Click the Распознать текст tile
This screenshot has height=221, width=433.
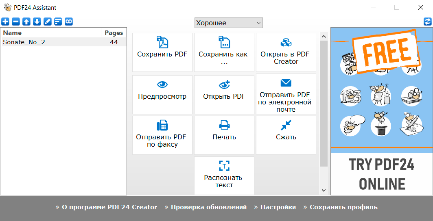pyautogui.click(x=224, y=175)
